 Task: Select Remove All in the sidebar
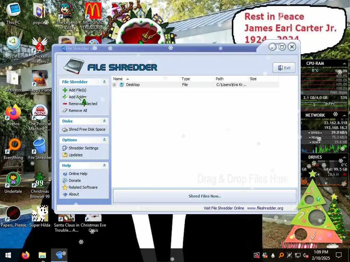click(78, 111)
